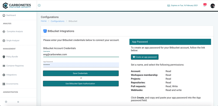Viewport: 218px width, 106px height.
Task: Click the 'Bitbucket Integrations' heading
Action: point(61,31)
